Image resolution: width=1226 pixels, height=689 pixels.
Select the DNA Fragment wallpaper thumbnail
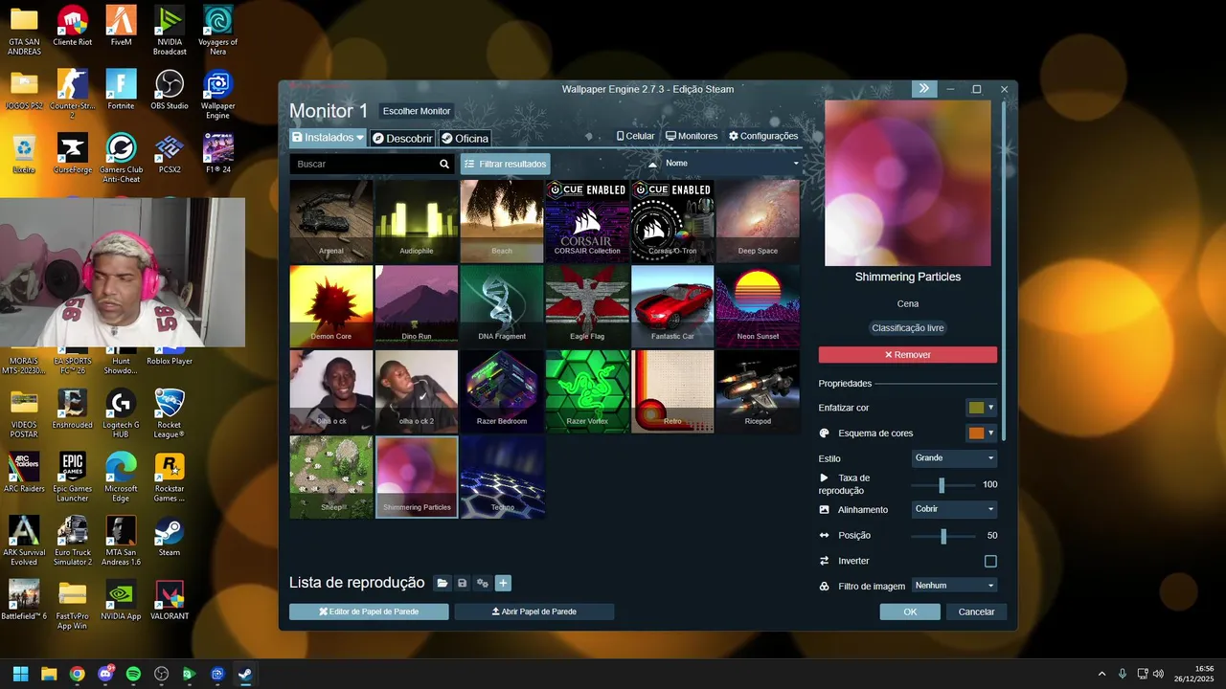502,305
